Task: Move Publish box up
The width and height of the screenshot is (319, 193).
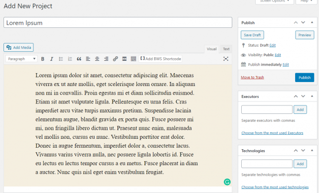Action: (x=296, y=22)
